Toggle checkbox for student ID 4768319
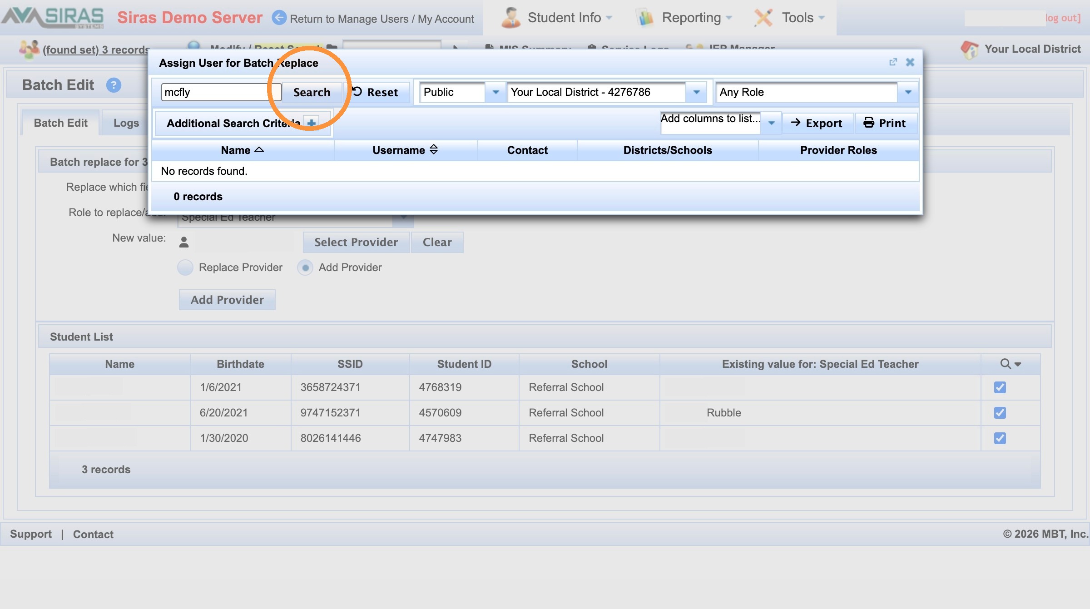This screenshot has width=1090, height=609. (1000, 387)
